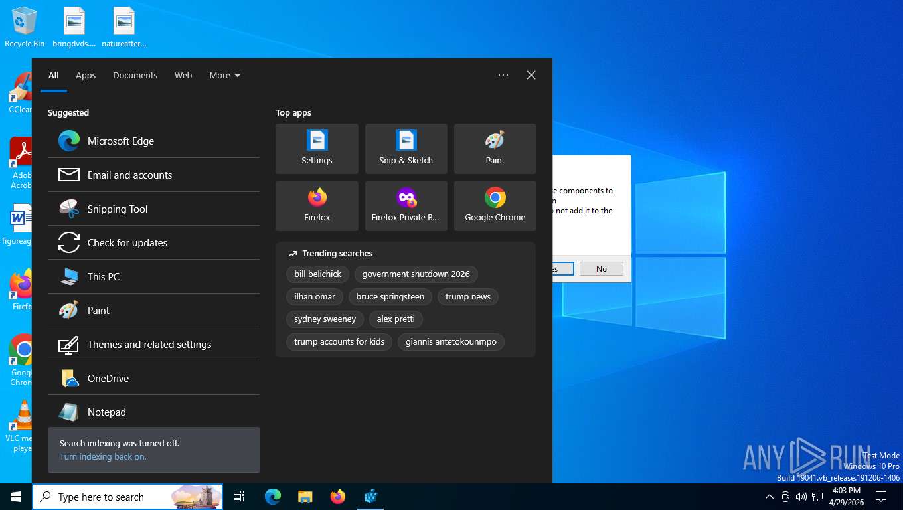
Task: Switch to the All search tab
Action: click(54, 75)
